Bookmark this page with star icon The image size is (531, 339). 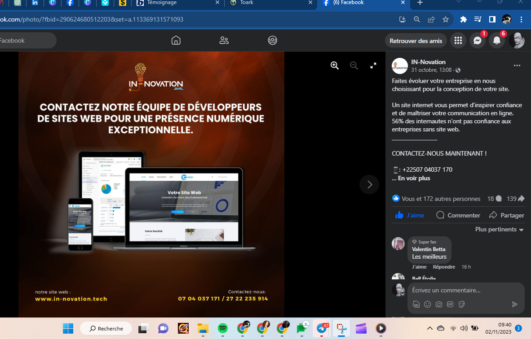coord(446,20)
